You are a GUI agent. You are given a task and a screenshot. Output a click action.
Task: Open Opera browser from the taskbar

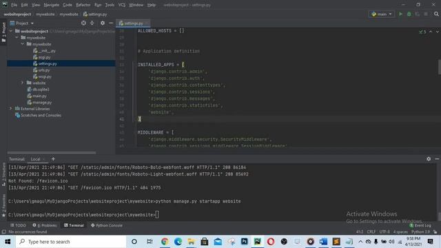271,242
